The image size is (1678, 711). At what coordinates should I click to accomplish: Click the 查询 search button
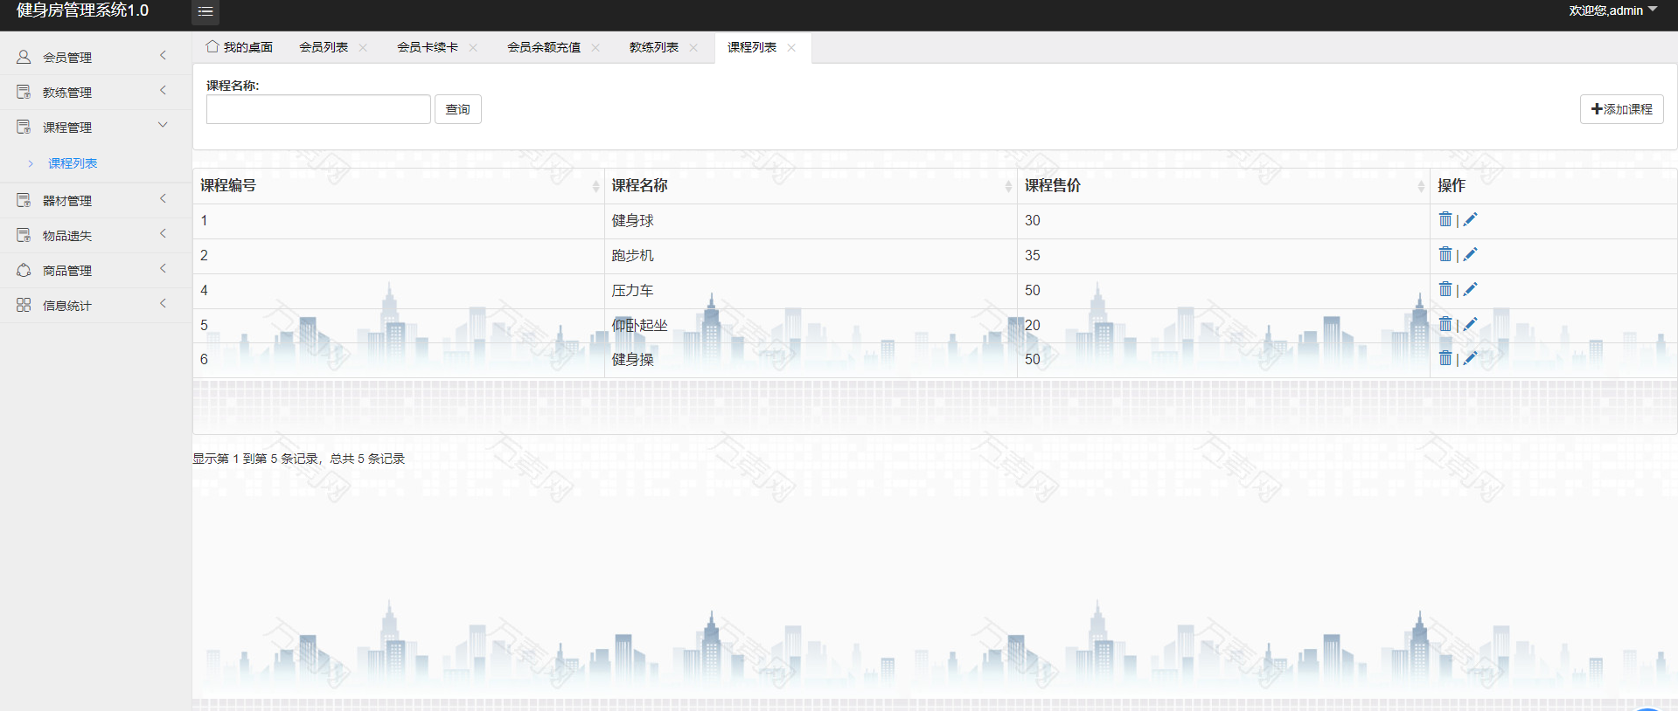tap(457, 109)
